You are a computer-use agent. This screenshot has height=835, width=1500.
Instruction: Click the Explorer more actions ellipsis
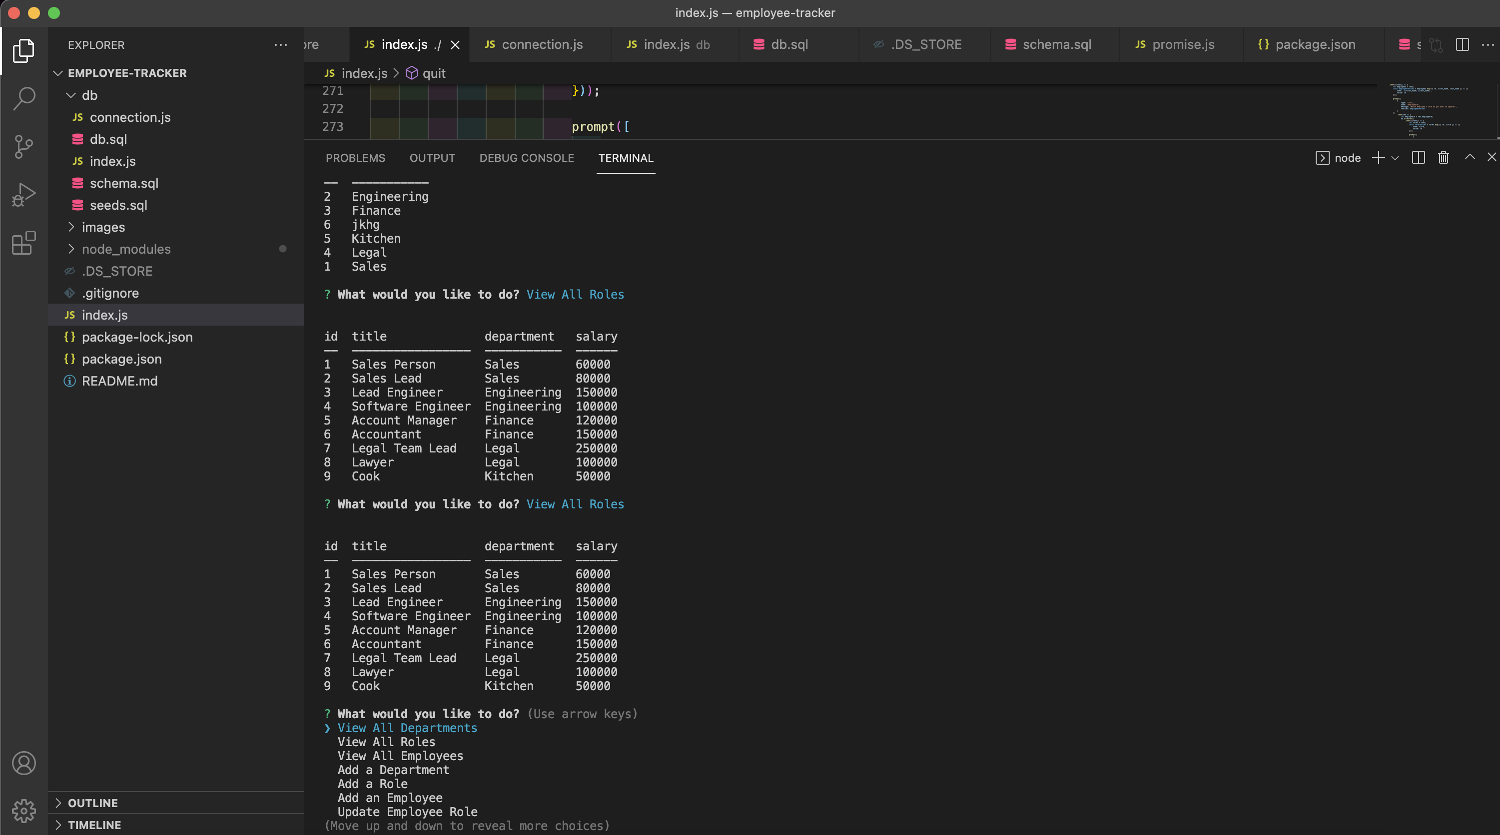point(281,45)
